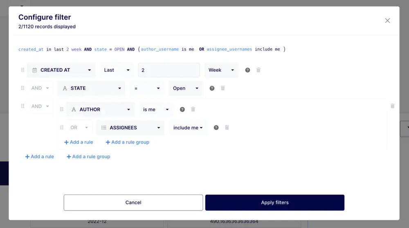Delete the entire Author/Assignees rule group
Screen dimensions: 409x228
tap(392, 106)
